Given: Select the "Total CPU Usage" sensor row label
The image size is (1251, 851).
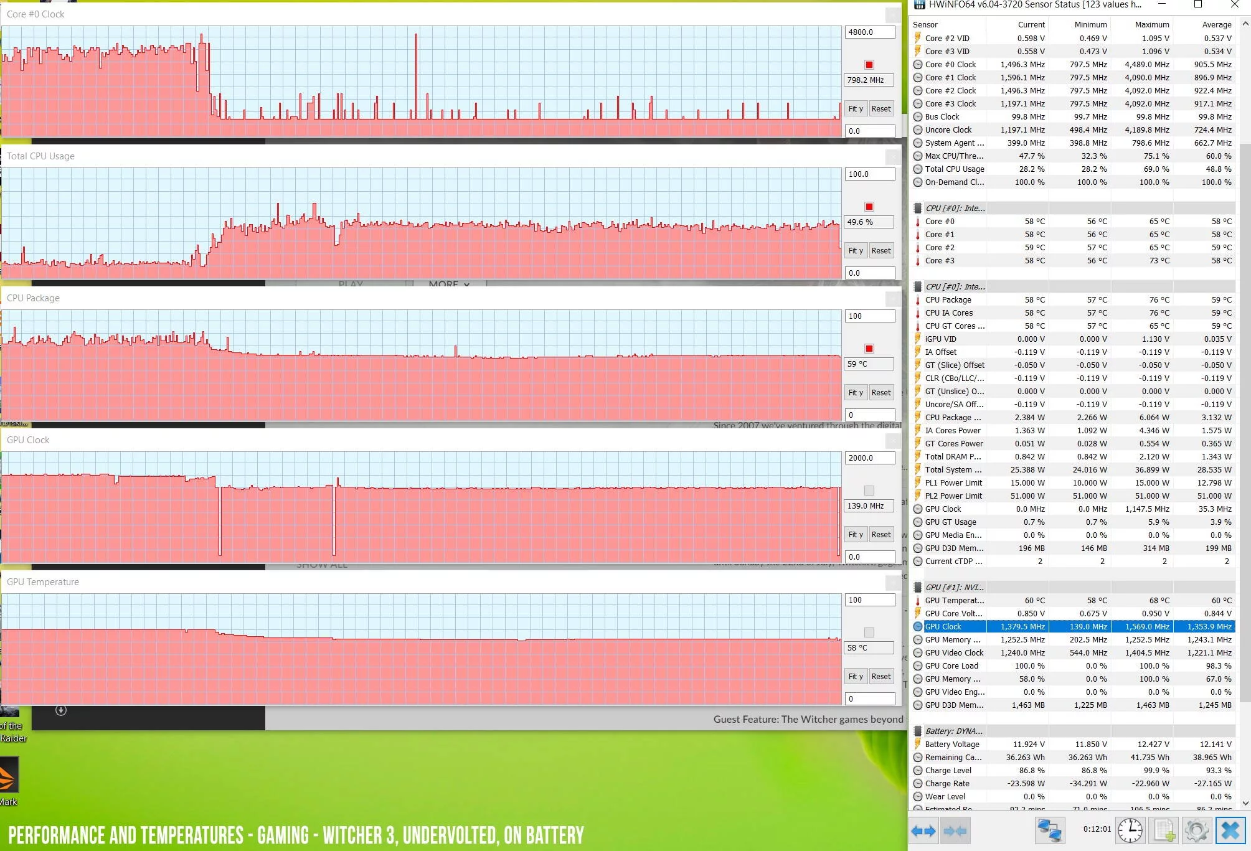Looking at the screenshot, I should (955, 169).
